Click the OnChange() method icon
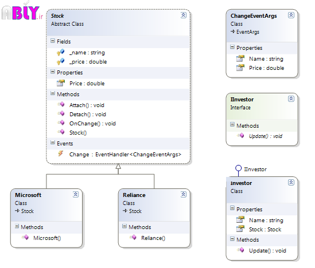315x268 pixels. tap(61, 123)
